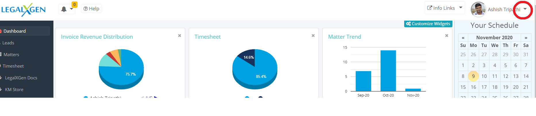Go to next month in calendar
Image resolution: width=536 pixels, height=116 pixels.
pos(526,38)
